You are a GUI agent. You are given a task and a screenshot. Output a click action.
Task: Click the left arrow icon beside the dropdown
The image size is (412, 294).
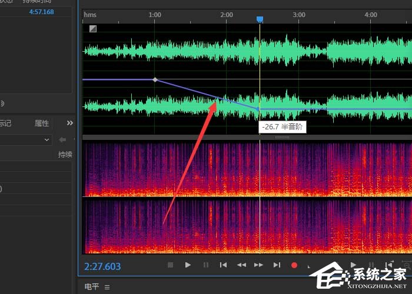(x=62, y=140)
